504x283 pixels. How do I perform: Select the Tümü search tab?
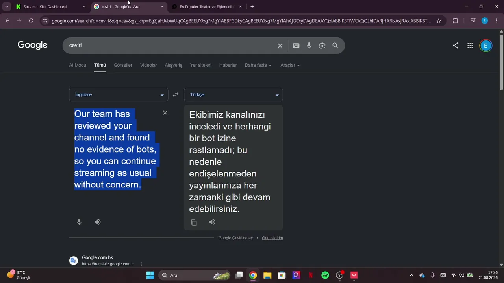(x=100, y=65)
